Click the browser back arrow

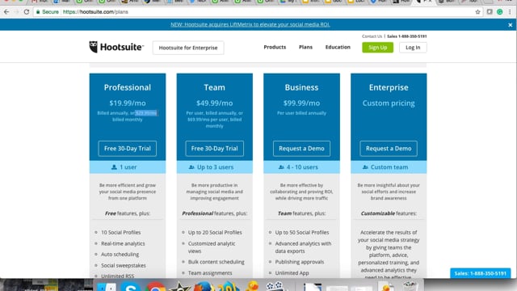coord(6,12)
